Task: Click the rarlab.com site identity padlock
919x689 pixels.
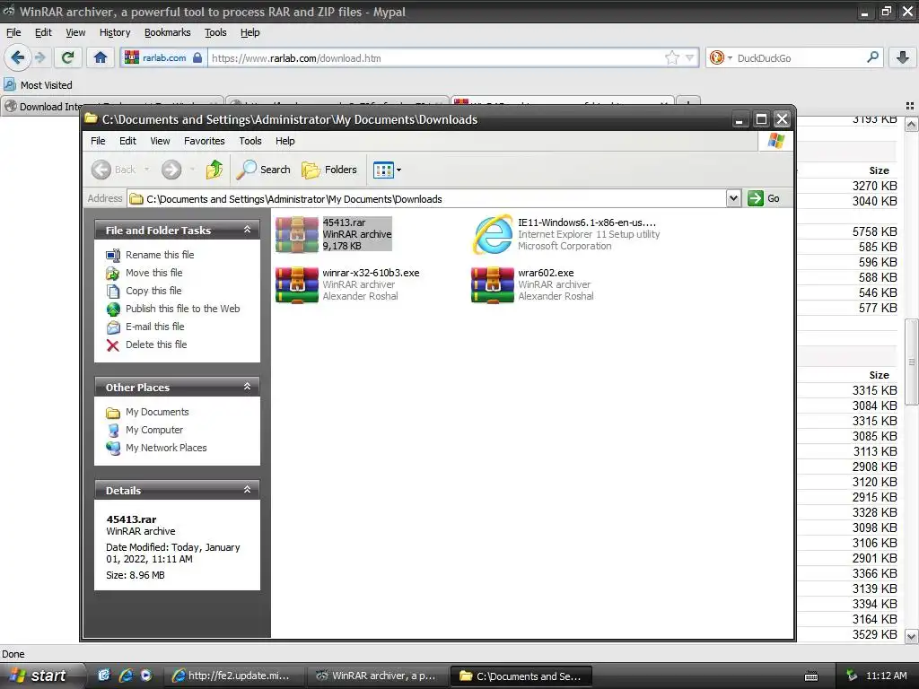Action: [197, 58]
